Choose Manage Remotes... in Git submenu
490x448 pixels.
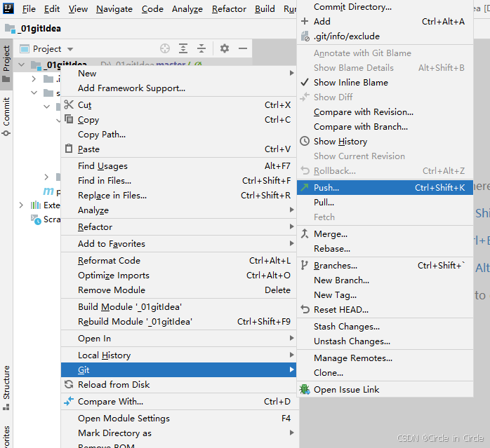(x=352, y=358)
